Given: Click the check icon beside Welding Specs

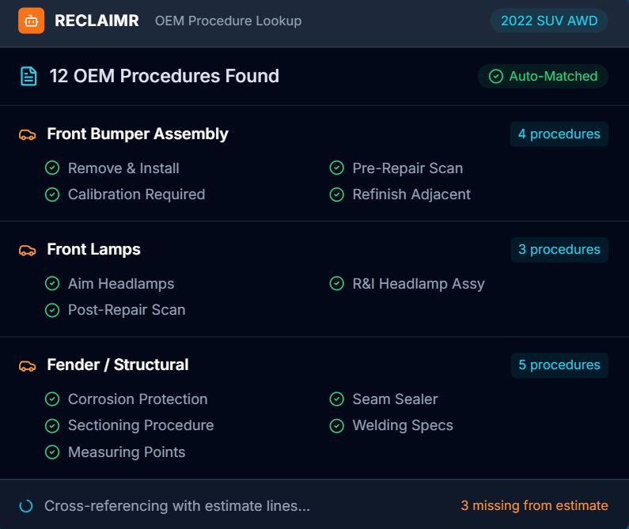Looking at the screenshot, I should pos(337,426).
